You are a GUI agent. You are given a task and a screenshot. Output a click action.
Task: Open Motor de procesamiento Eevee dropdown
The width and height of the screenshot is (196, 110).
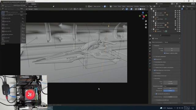pyautogui.click(x=172, y=42)
